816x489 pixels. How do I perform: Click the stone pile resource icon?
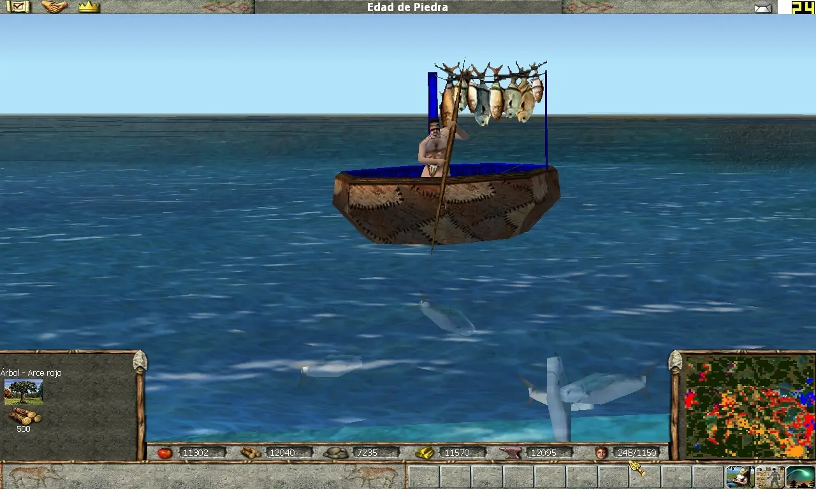click(x=335, y=453)
